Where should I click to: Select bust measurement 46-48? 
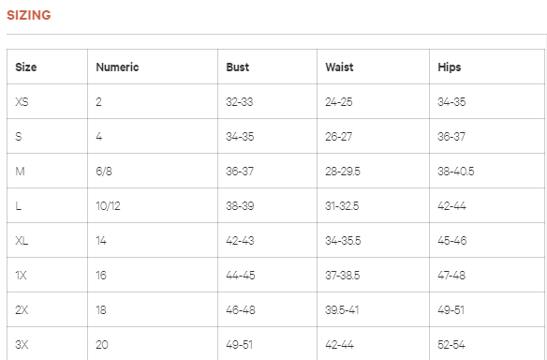tap(241, 310)
